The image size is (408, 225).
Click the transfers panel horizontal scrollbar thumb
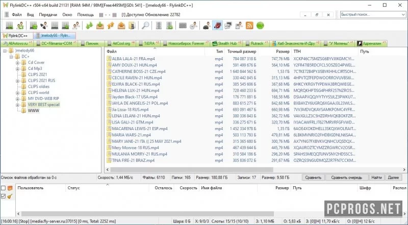point(147,214)
